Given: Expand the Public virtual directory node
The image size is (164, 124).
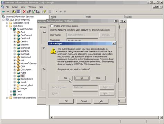Looking at the screenshot, I should (x=15, y=73).
